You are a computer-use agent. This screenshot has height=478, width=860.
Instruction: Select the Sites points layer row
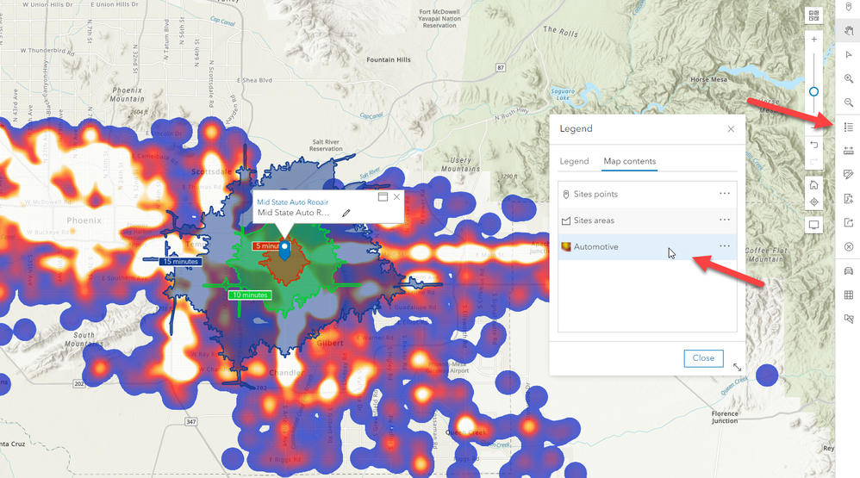click(x=647, y=194)
